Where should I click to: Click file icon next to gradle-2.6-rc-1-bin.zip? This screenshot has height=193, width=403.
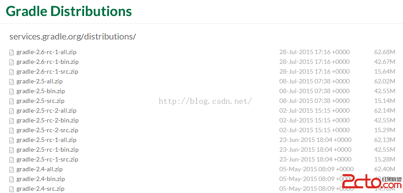(x=12, y=62)
